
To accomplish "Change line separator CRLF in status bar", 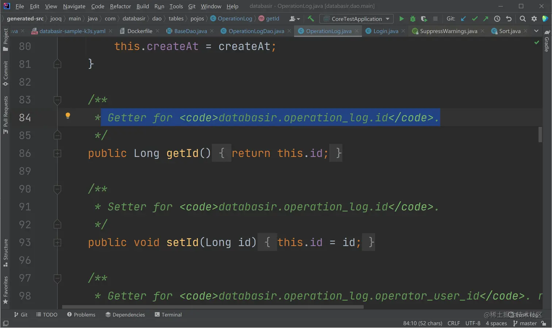I will pyautogui.click(x=454, y=323).
